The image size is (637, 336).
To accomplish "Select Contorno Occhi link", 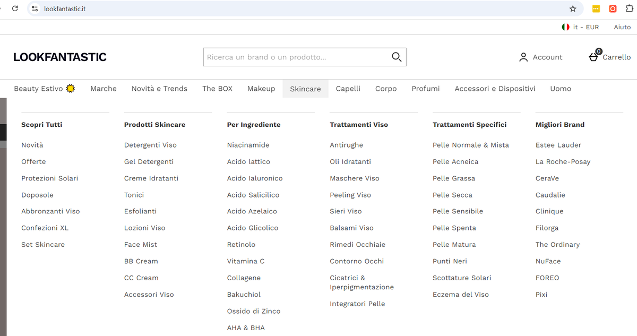I will 357,261.
